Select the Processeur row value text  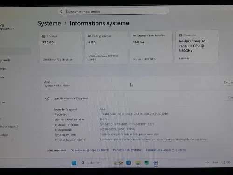tap(134, 114)
